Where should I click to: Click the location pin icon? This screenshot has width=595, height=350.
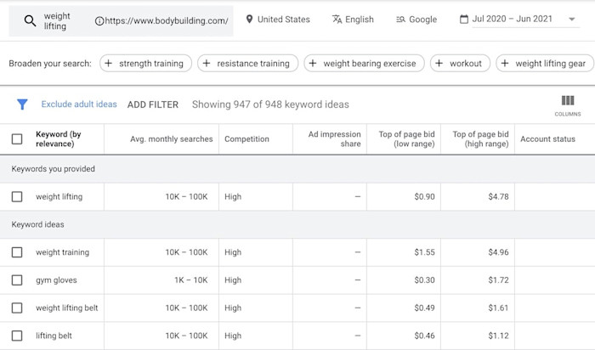[249, 20]
